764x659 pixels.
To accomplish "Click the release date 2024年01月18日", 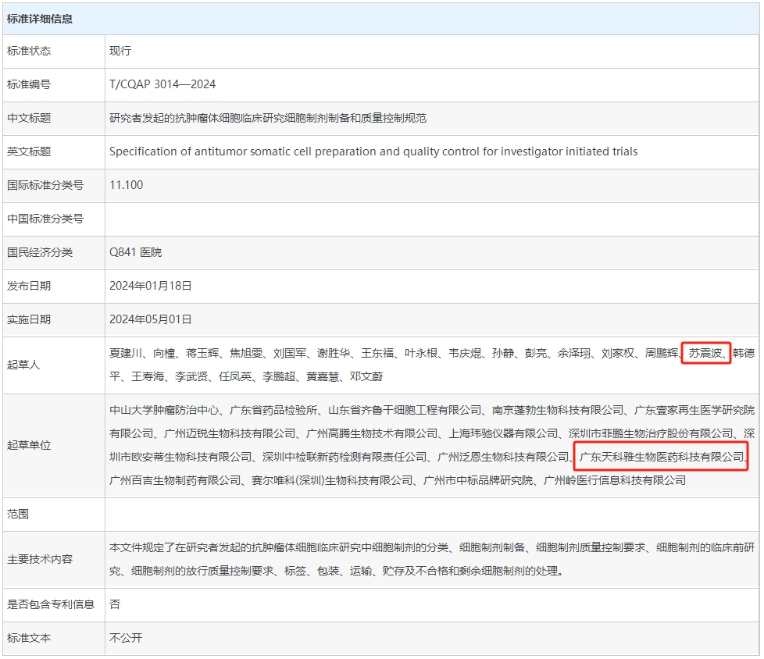I will tap(150, 286).
